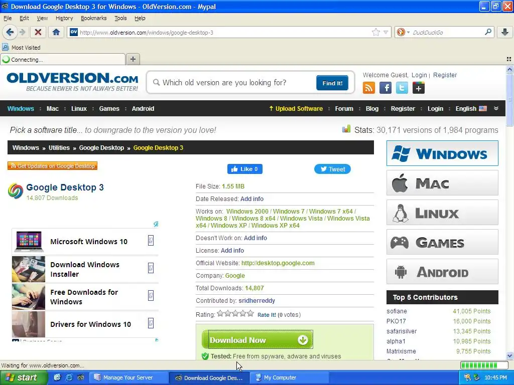The height and width of the screenshot is (385, 514).
Task: Focus the old version search input field
Action: tap(233, 83)
